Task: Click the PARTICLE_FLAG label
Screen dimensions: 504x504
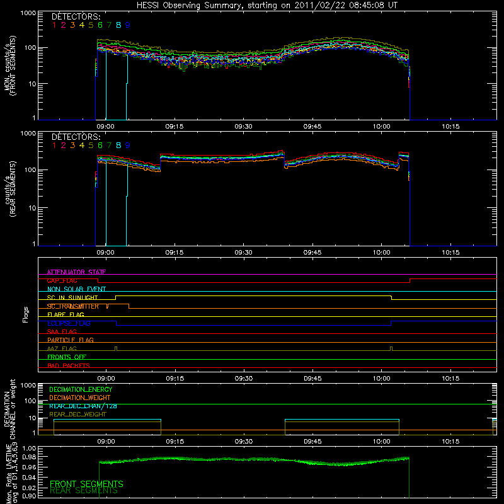Action: point(71,340)
